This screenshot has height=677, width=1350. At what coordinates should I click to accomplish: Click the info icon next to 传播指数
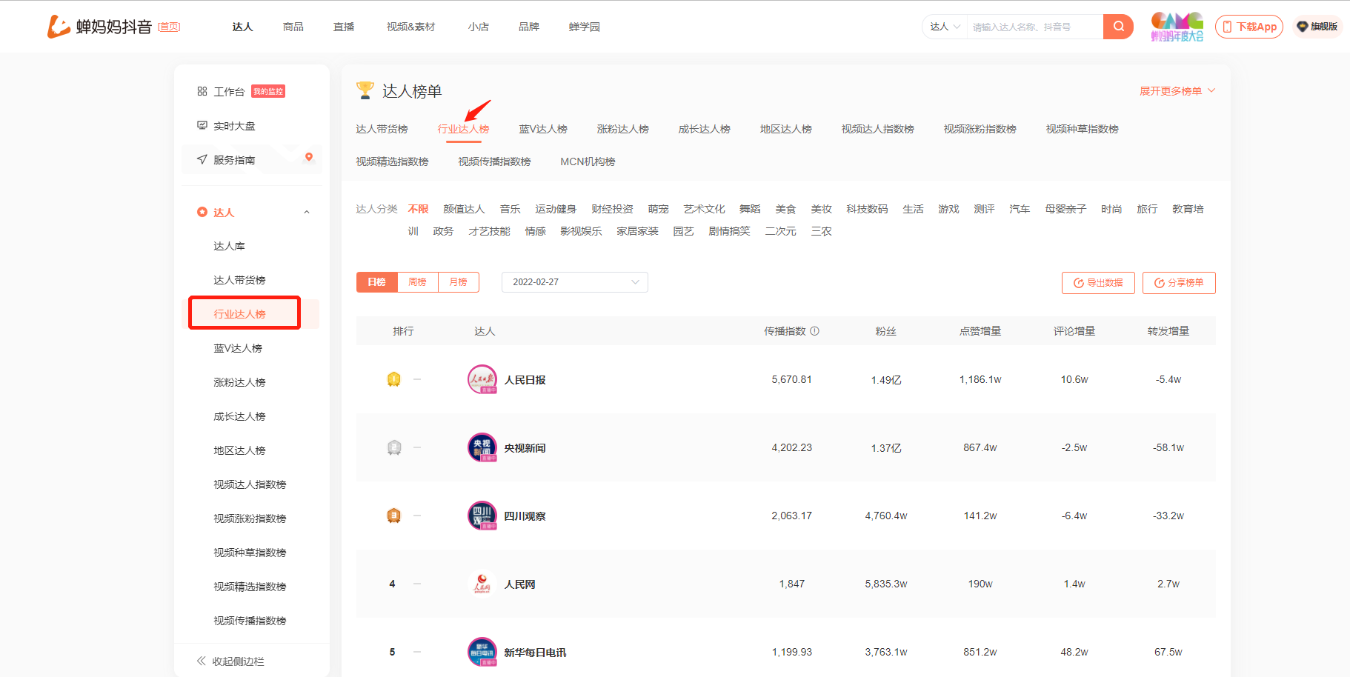tap(814, 331)
